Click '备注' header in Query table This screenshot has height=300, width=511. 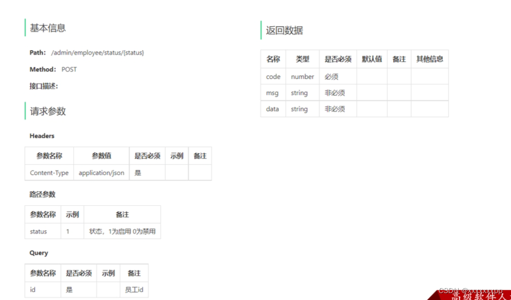point(134,273)
